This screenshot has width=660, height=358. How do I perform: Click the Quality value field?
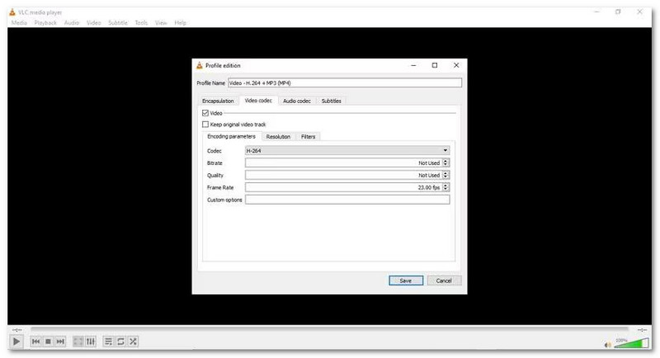point(343,175)
